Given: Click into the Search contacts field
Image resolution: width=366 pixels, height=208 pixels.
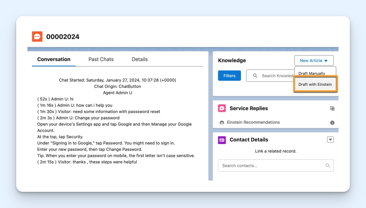Looking at the screenshot, I should pos(271,166).
